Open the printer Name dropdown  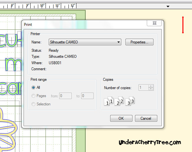(x=85, y=42)
